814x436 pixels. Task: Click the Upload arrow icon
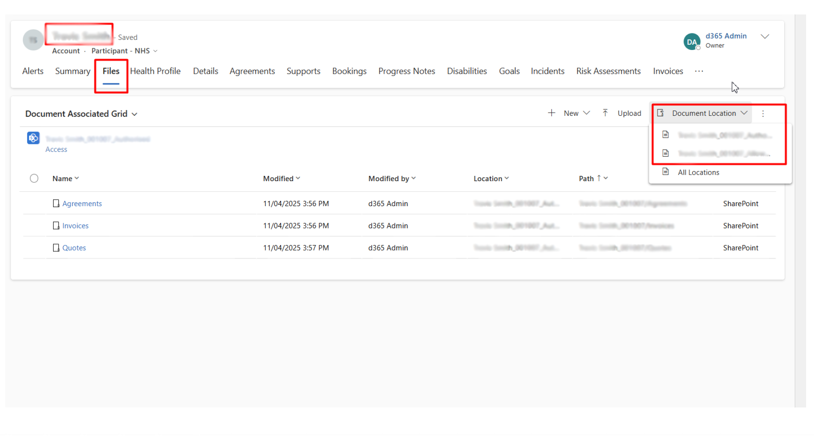click(x=605, y=113)
